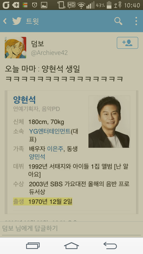The width and height of the screenshot is (143, 254).
Task: Follow user with the add-person button
Action: (128, 43)
